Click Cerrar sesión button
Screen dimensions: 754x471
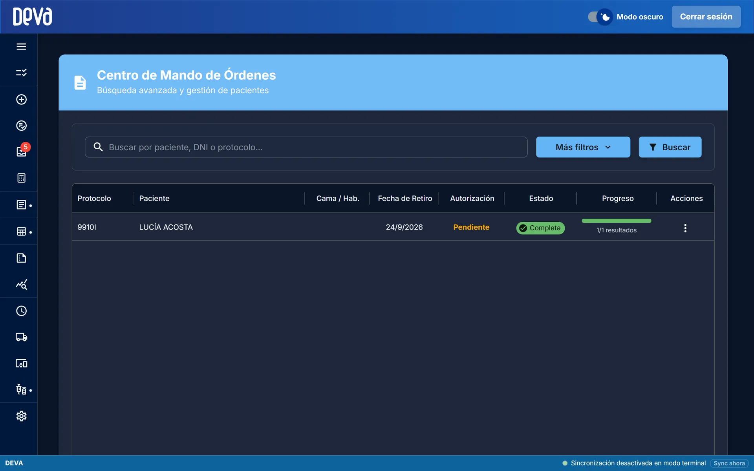tap(706, 17)
